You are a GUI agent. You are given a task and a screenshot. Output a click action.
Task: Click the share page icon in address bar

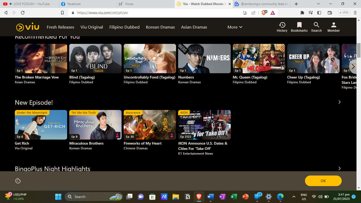(253, 13)
